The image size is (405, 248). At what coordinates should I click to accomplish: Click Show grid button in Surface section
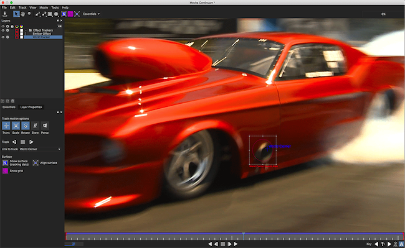point(5,171)
